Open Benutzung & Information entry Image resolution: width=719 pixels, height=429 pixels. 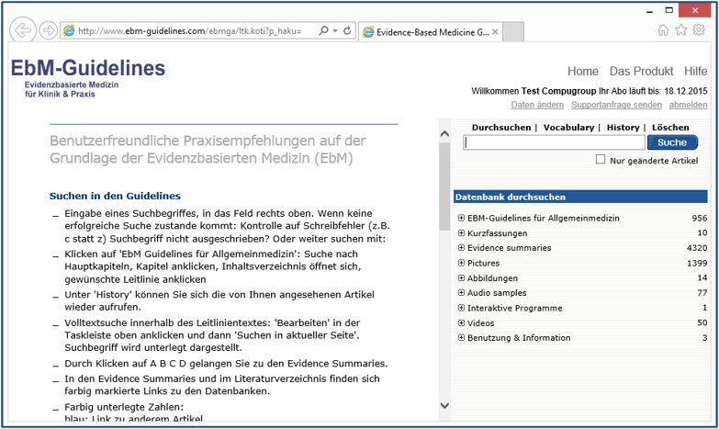tap(519, 338)
